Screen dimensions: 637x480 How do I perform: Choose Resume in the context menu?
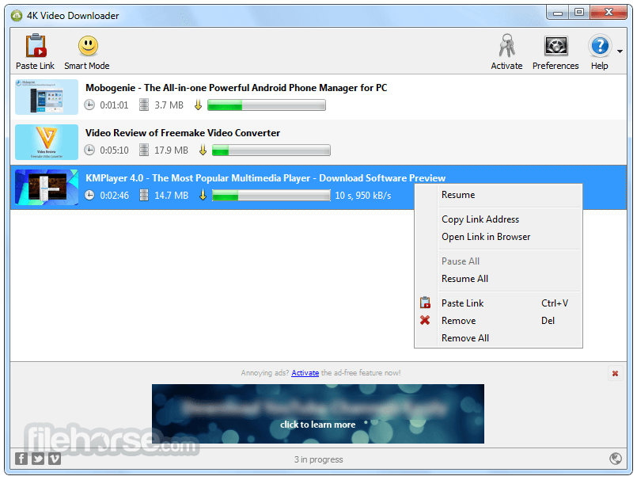coord(499,195)
